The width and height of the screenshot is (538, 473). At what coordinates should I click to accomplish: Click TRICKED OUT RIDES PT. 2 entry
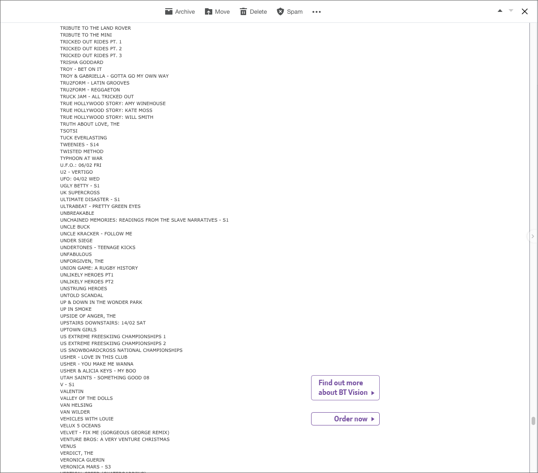coord(91,48)
